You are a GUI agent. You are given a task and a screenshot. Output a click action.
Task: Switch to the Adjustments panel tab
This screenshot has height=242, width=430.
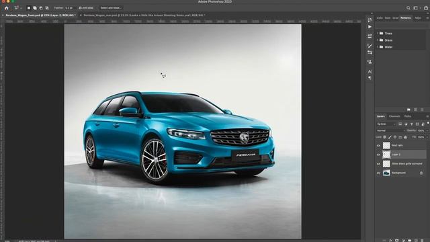[418, 18]
